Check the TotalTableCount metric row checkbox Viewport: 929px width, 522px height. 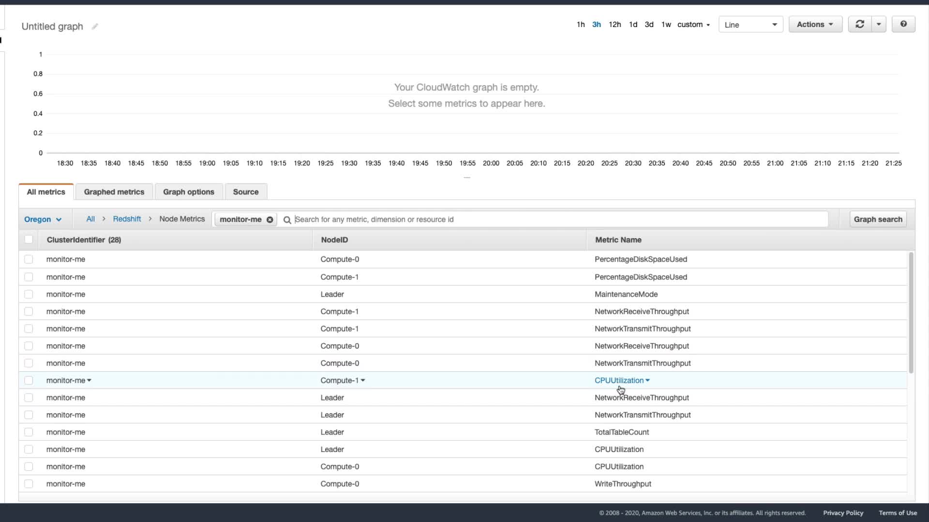(x=29, y=432)
